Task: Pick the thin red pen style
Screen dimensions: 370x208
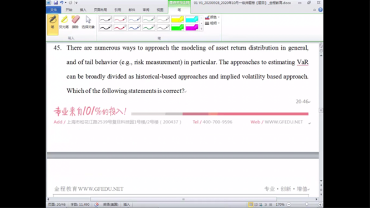Action: (120, 19)
